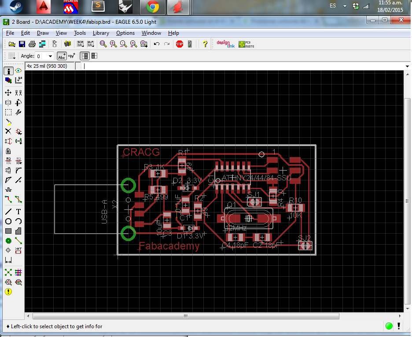Save the board with the floppy icon
Viewport: 412px width, 337px height.
[22, 44]
